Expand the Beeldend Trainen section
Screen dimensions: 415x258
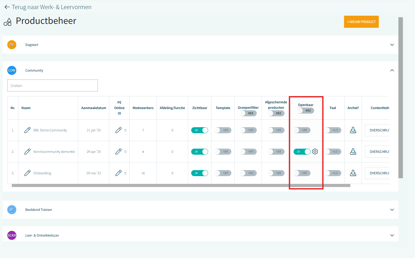click(x=392, y=210)
